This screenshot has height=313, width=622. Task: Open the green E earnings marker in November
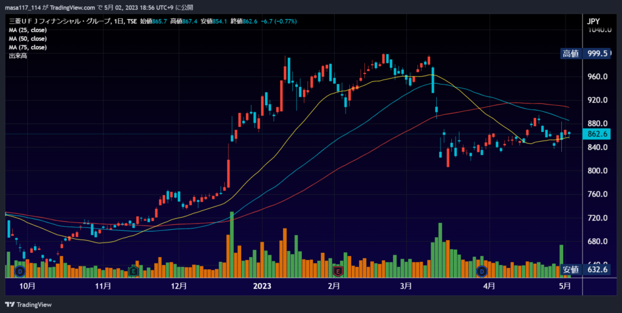point(134,272)
